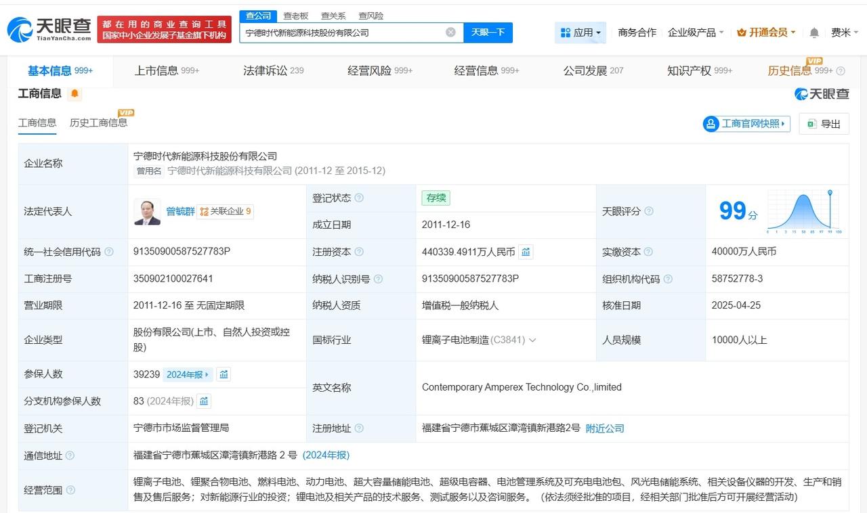Click the stamp icon in 工商官网快照 button
This screenshot has height=513, width=867.
click(711, 124)
